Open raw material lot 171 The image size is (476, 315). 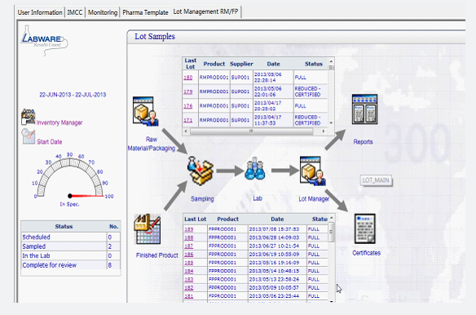pyautogui.click(x=188, y=120)
